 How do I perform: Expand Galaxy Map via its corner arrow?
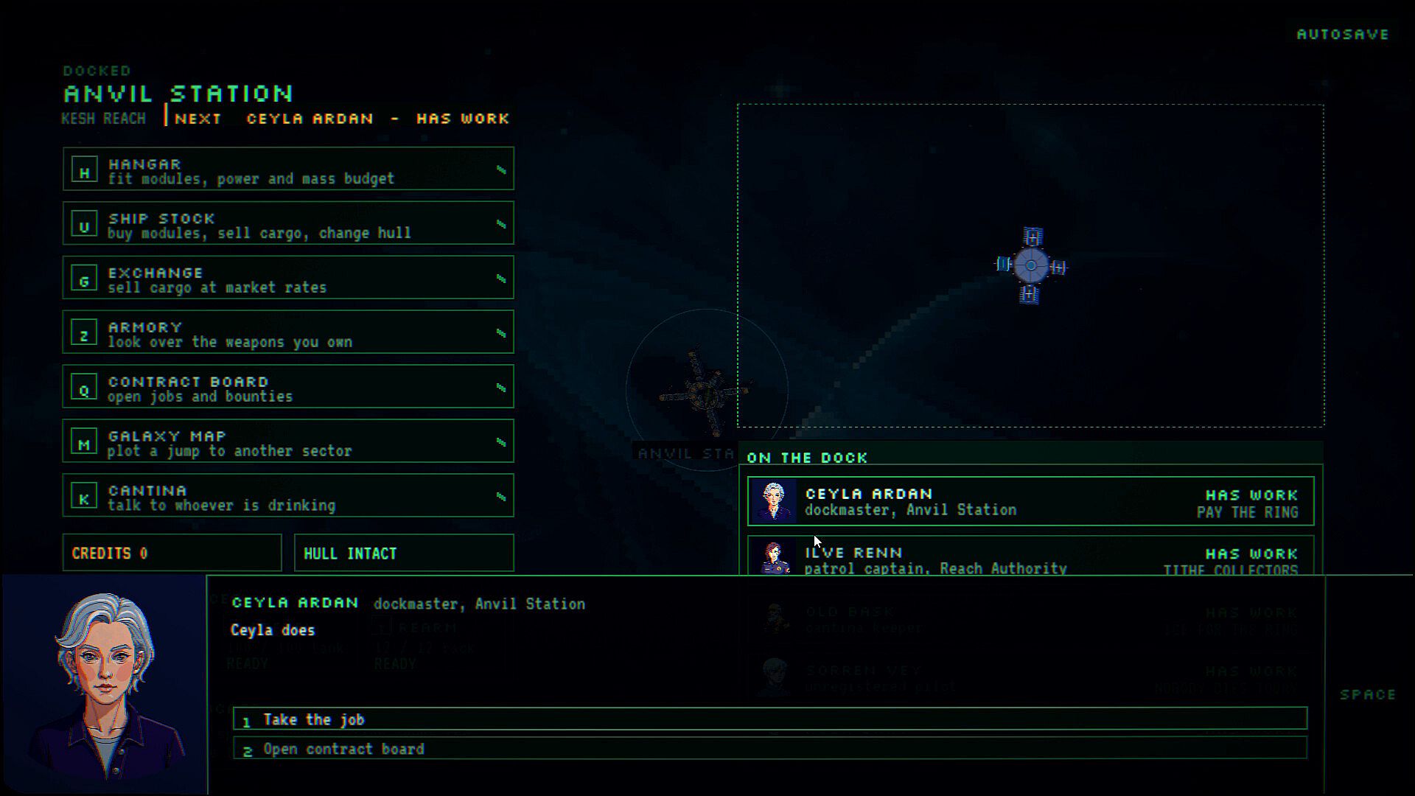(x=501, y=442)
